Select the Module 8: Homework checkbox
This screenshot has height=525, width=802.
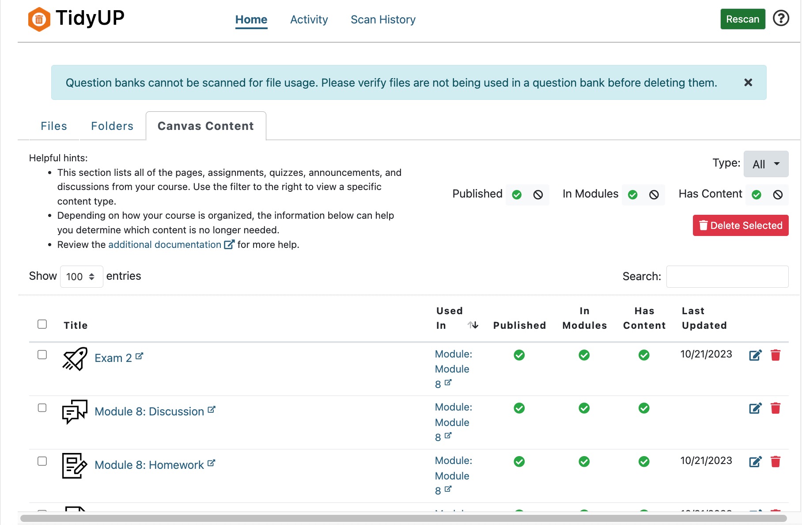click(42, 461)
